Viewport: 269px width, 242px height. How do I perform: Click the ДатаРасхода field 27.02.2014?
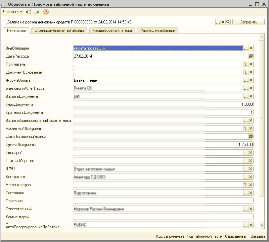[161, 56]
